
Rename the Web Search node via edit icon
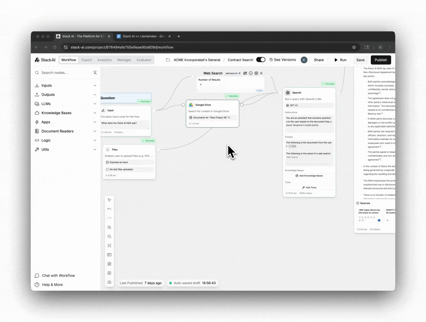(x=245, y=73)
